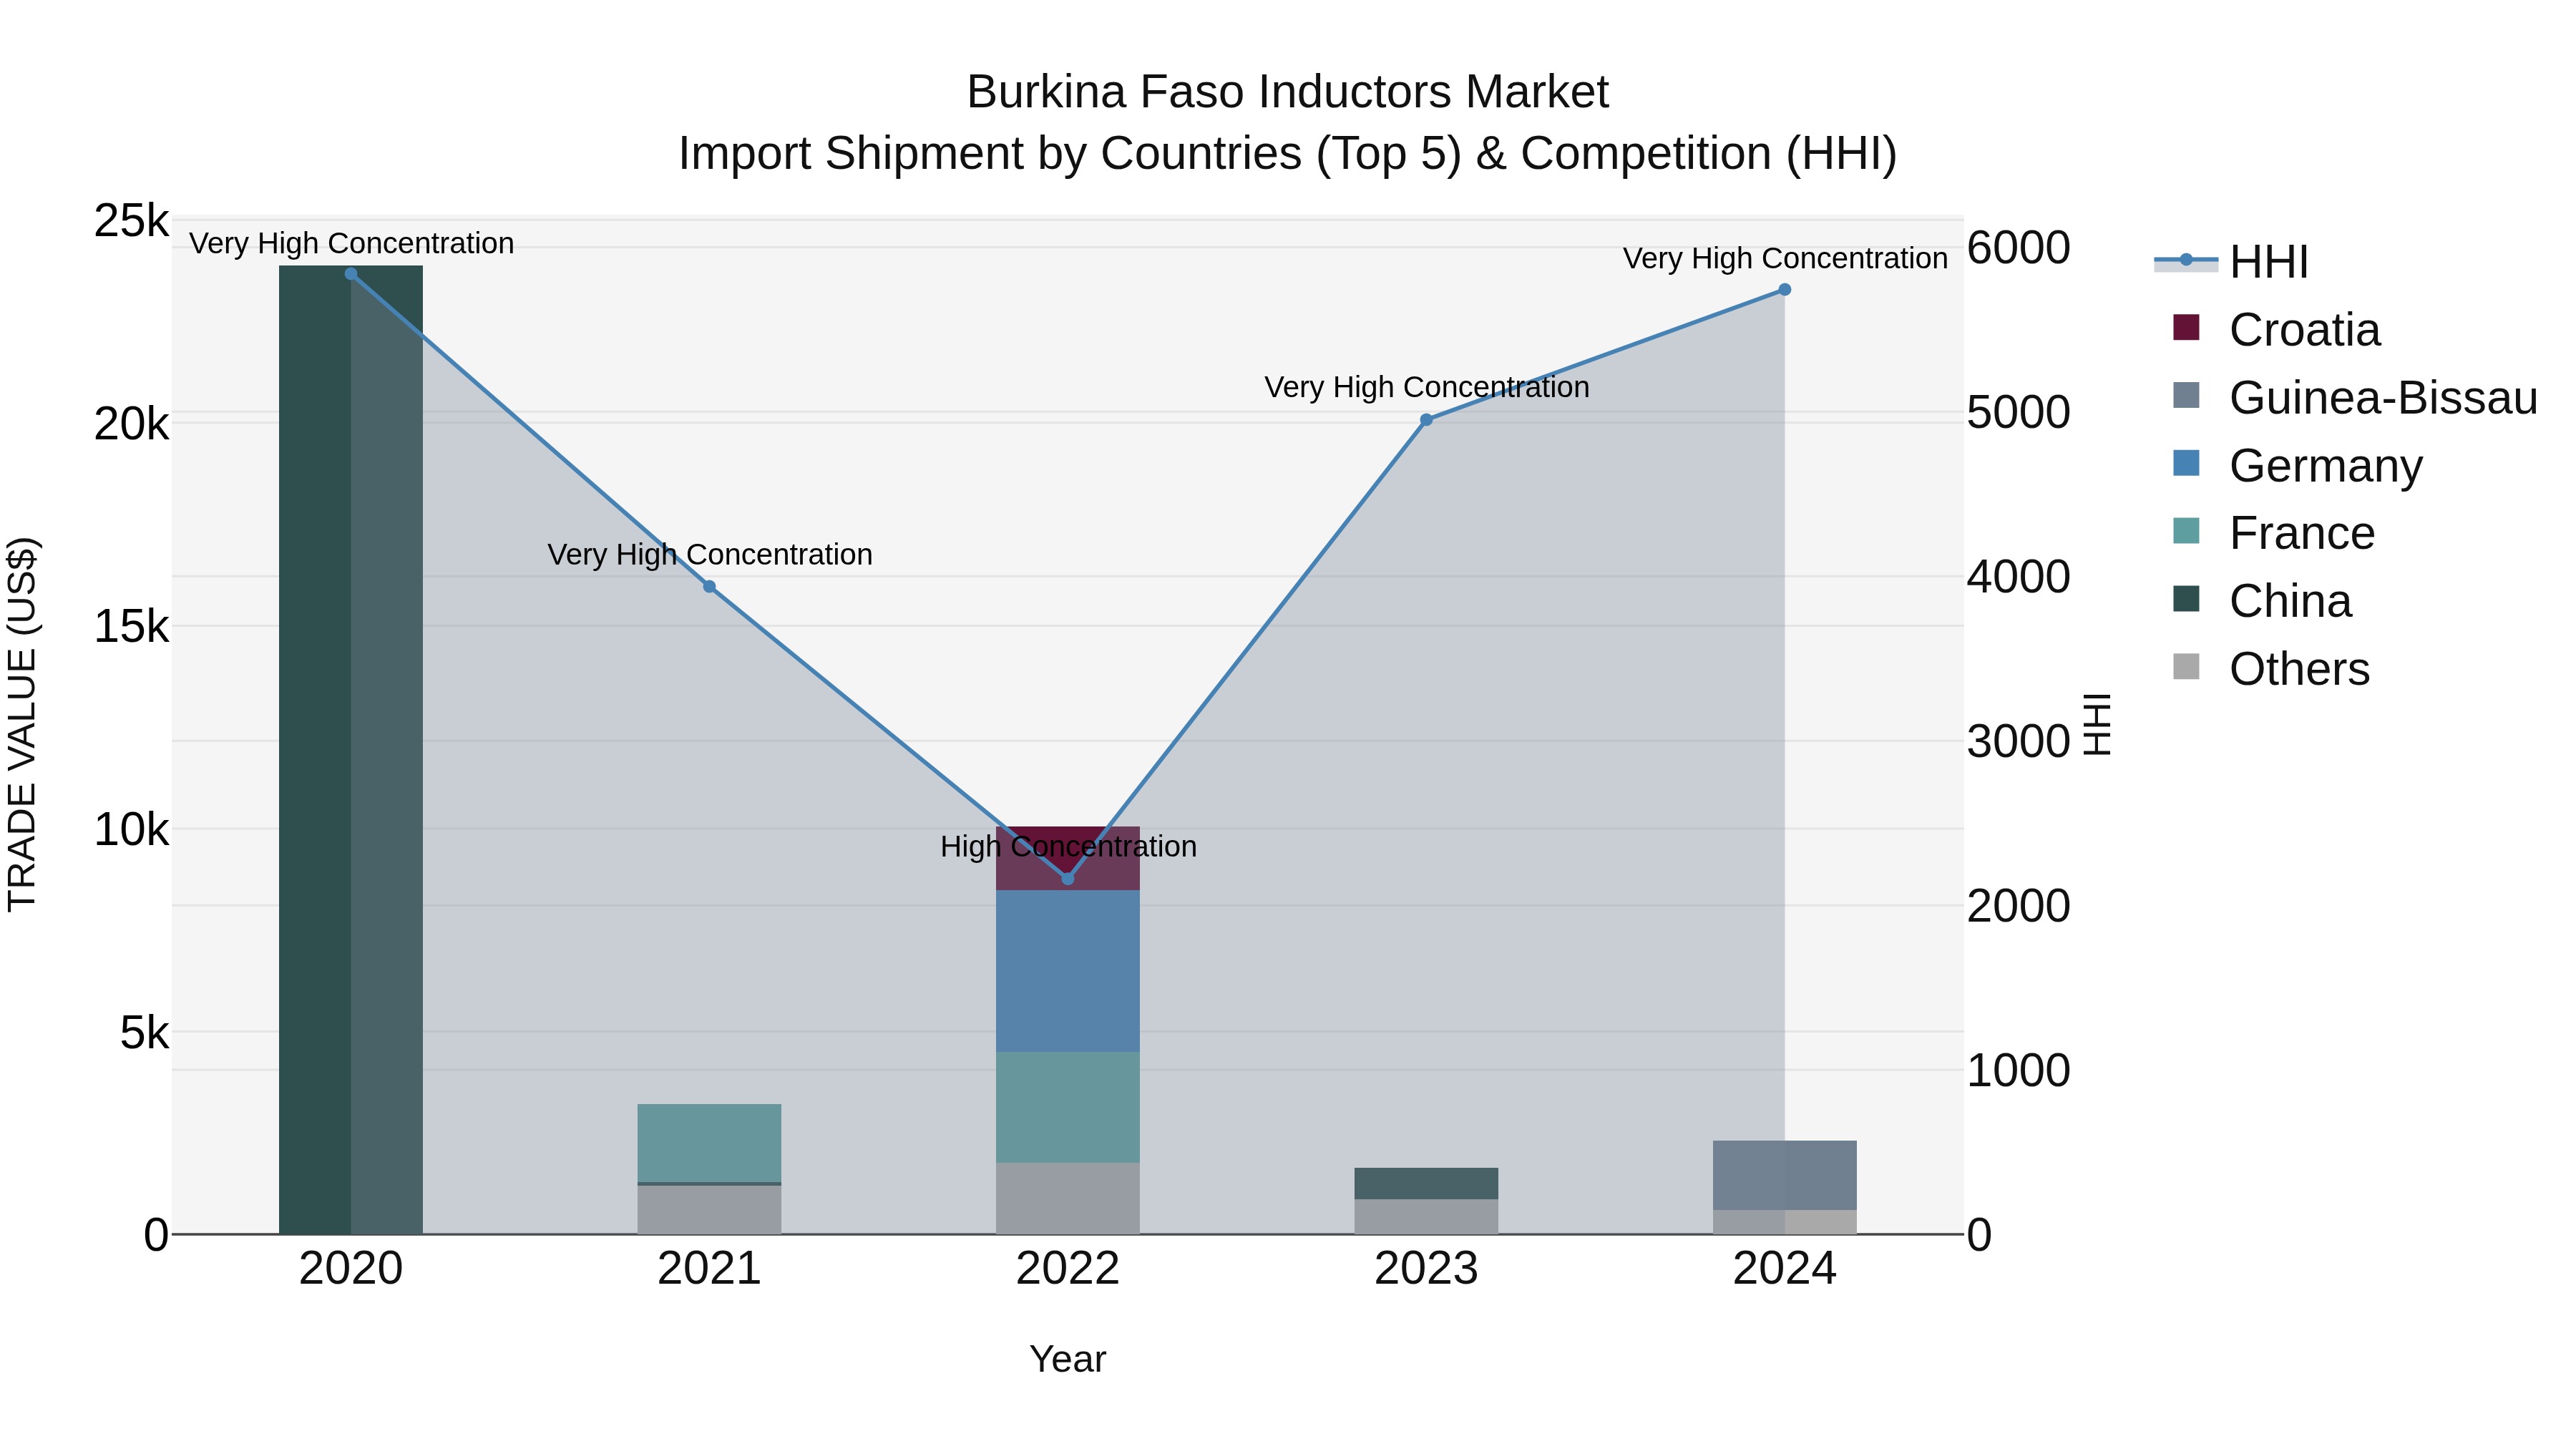This screenshot has width=2576, height=1449.
Task: Click the 2022 Germany bar segment
Action: 1068,971
